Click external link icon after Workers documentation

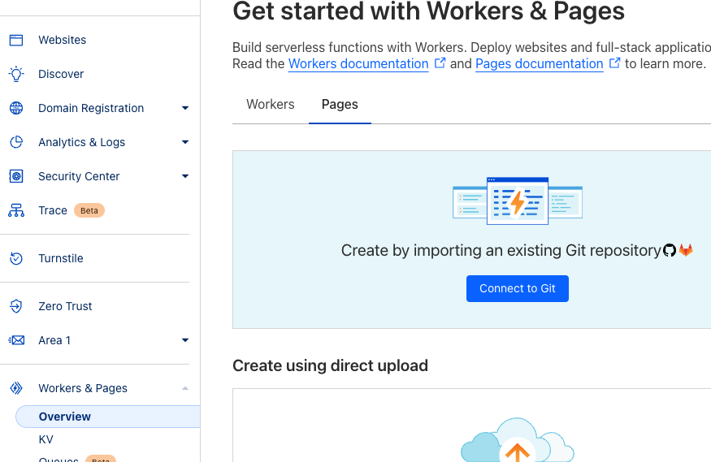click(x=440, y=63)
